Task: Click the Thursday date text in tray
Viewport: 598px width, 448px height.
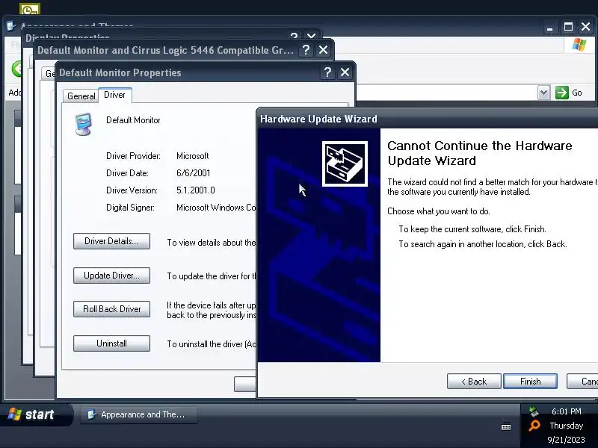Action: tap(567, 426)
